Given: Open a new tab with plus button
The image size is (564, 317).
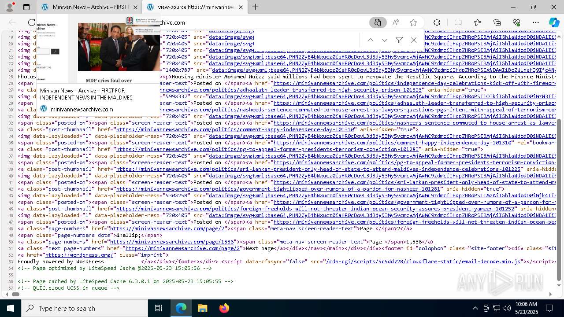Looking at the screenshot, I should pyautogui.click(x=256, y=7).
